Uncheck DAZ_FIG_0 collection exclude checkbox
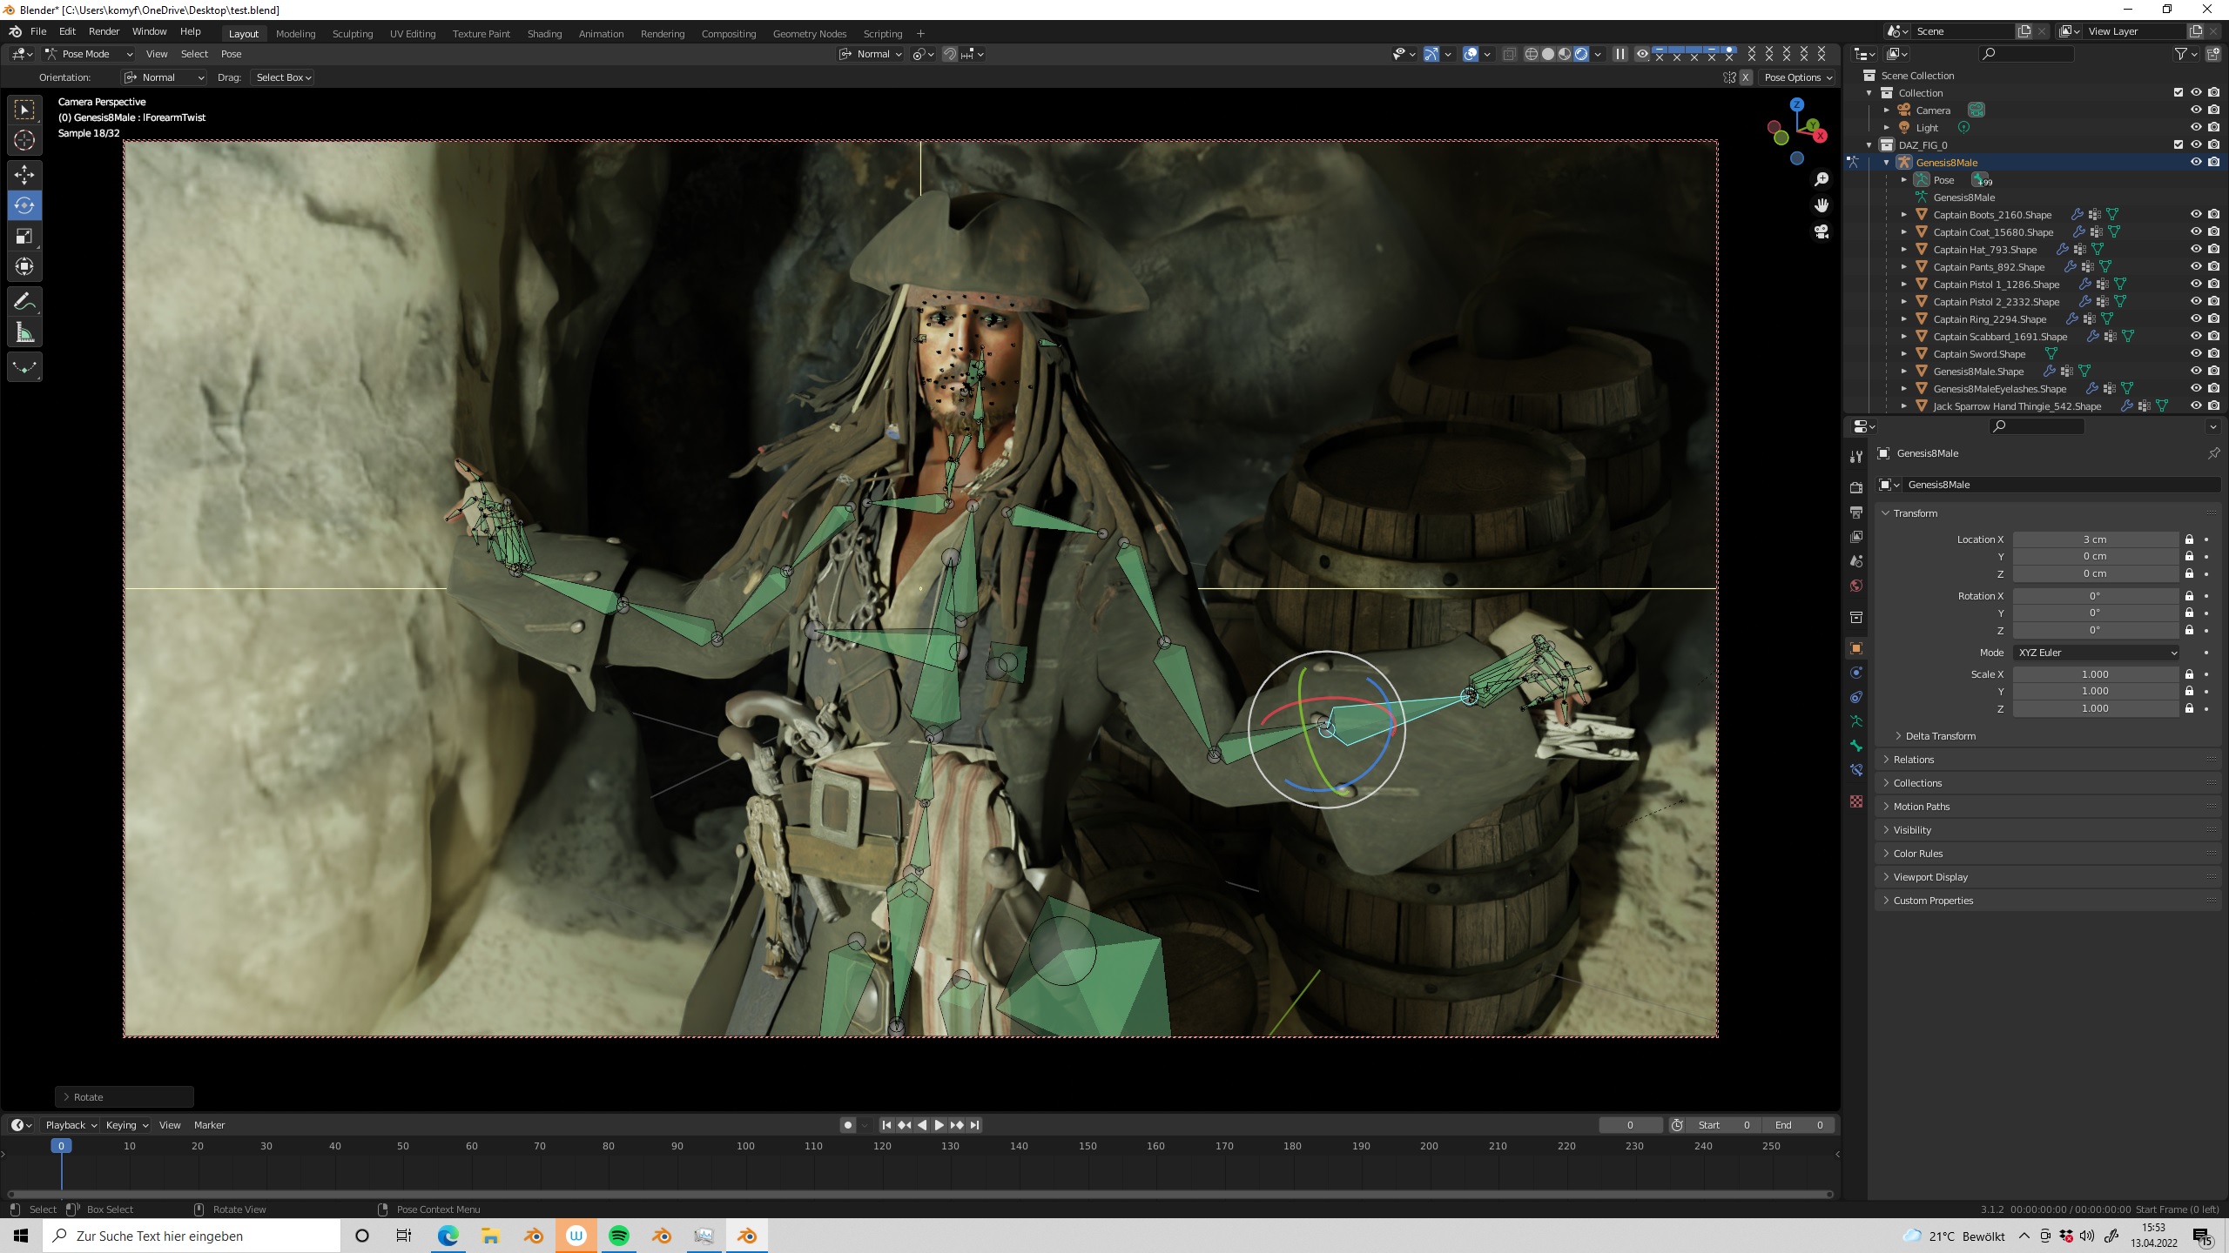 click(2178, 145)
